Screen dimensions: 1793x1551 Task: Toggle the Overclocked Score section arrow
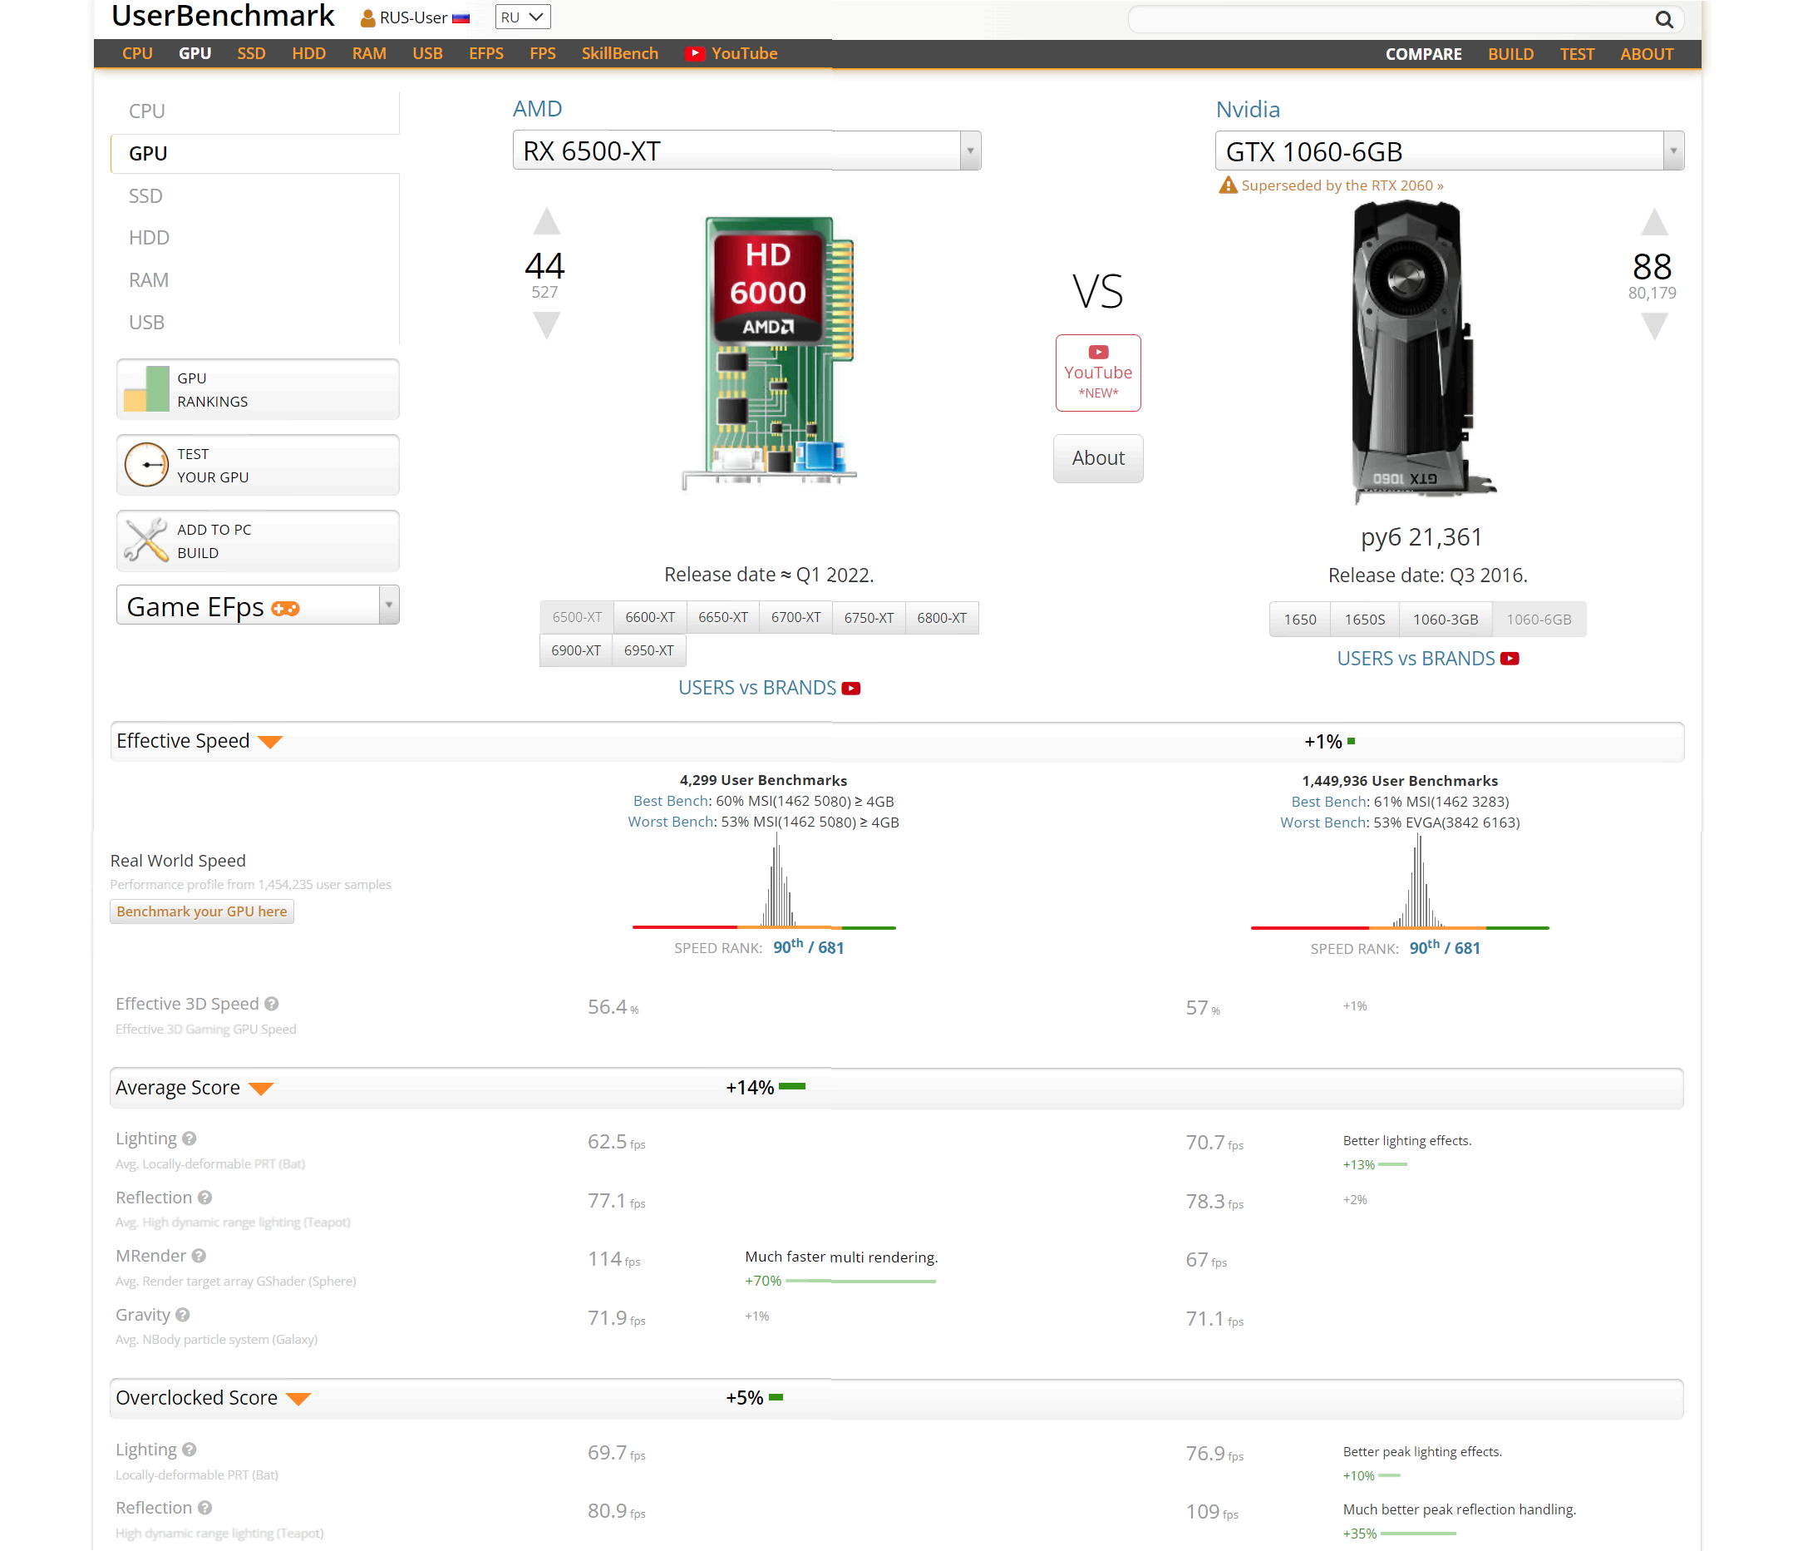298,1399
